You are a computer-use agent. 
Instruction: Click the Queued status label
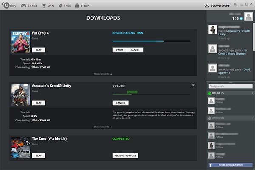coord(119,86)
